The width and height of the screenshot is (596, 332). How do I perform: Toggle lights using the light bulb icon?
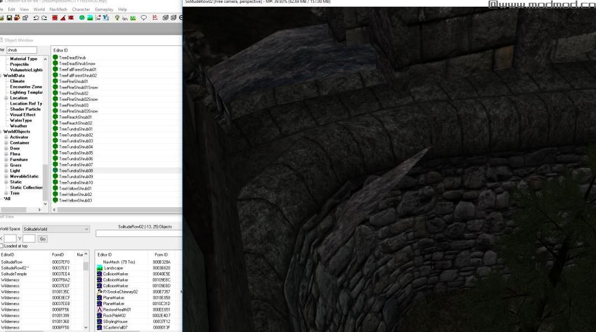[x=117, y=18]
